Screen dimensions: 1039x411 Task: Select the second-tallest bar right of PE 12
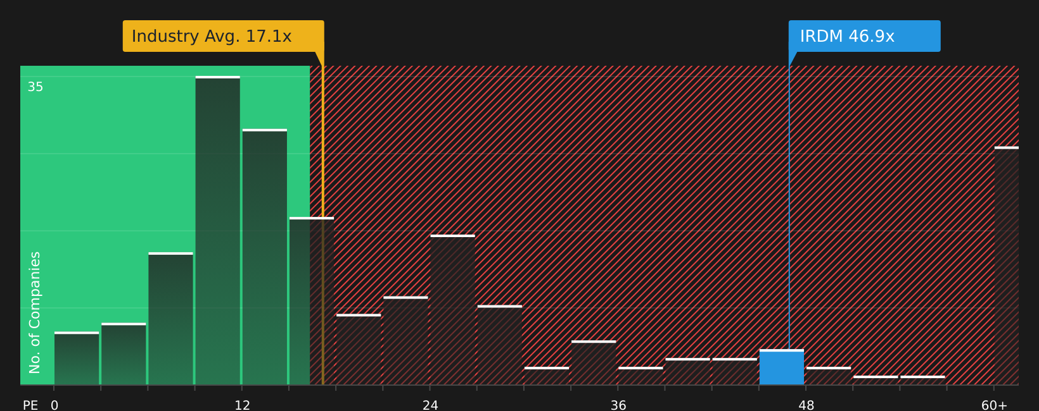(x=265, y=257)
